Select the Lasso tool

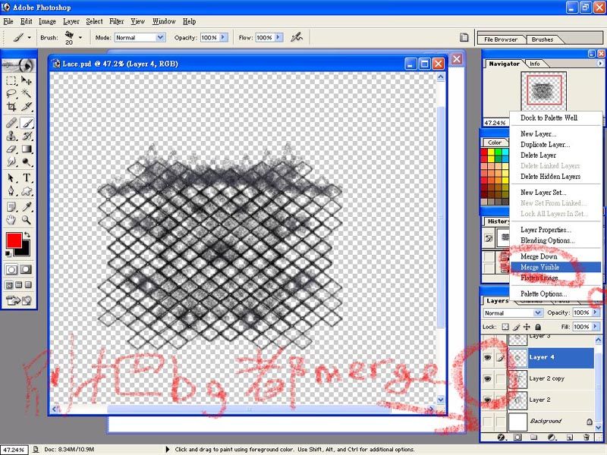[11, 93]
